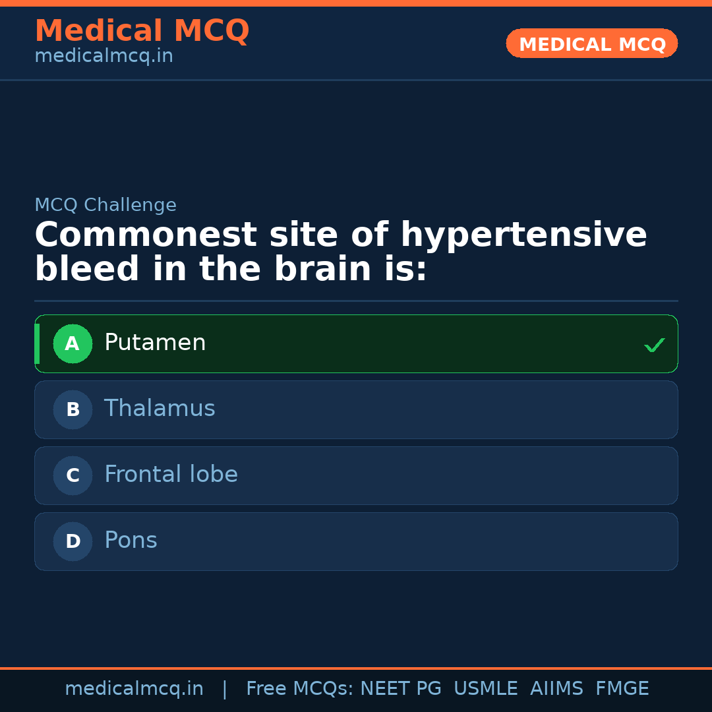Click the orange divider line above footer
Viewport: 712px width, 712px height.
pos(356,668)
